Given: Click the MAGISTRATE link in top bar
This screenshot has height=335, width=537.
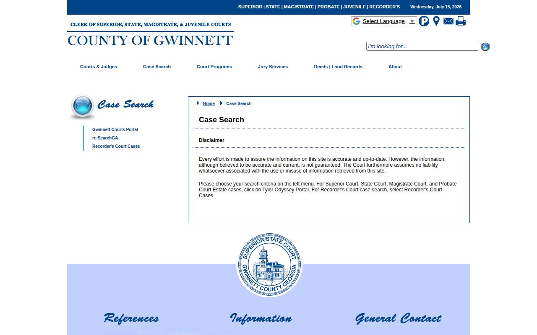Looking at the screenshot, I should point(299,7).
